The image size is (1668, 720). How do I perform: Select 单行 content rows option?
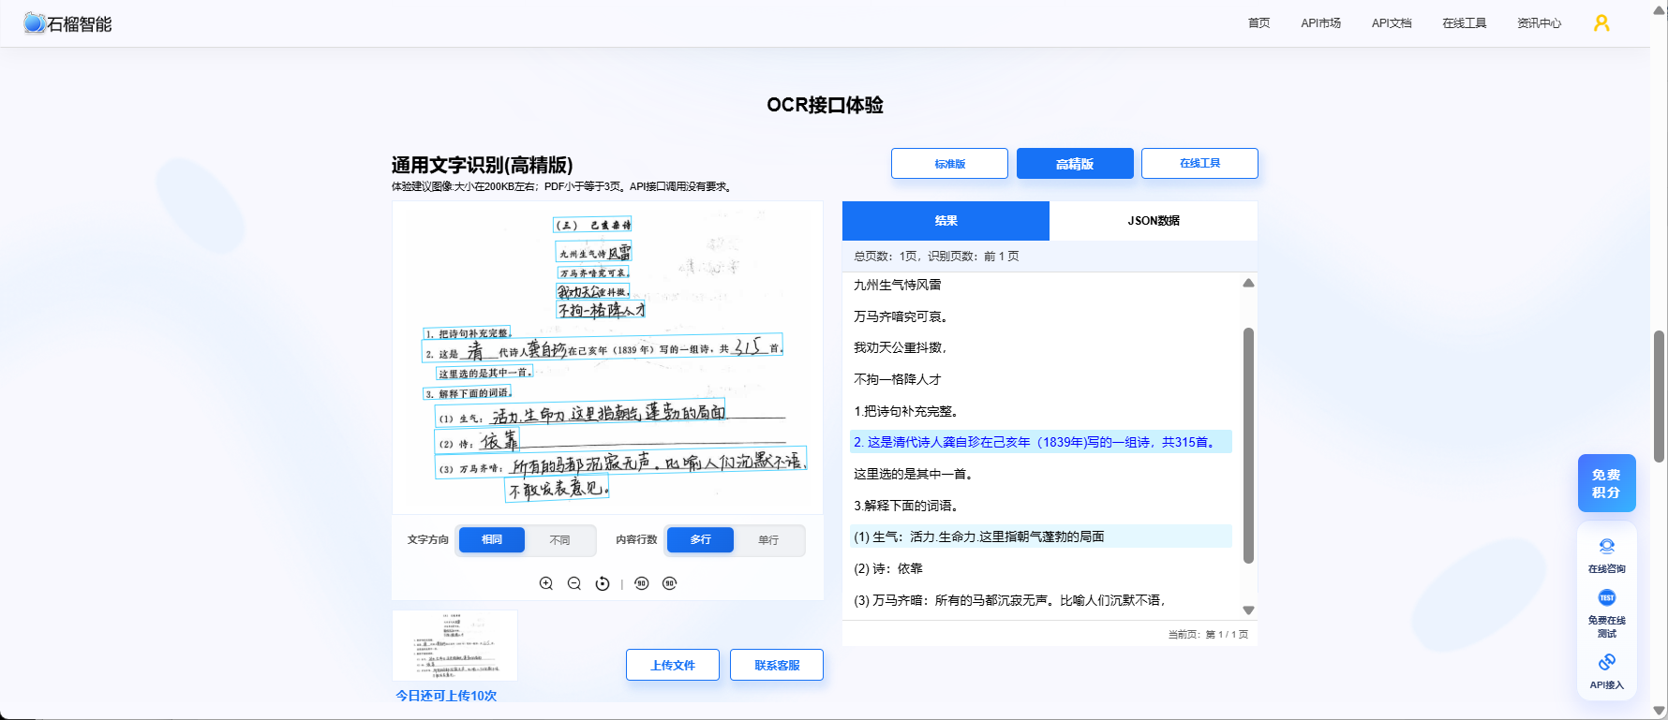(768, 540)
